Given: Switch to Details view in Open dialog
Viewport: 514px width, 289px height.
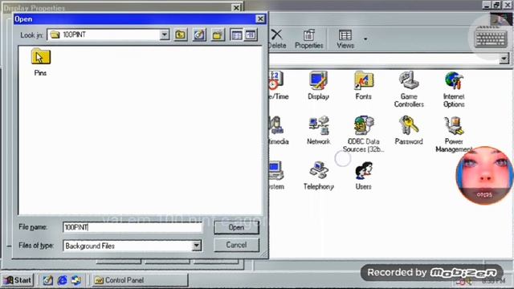Looking at the screenshot, I should click(251, 35).
